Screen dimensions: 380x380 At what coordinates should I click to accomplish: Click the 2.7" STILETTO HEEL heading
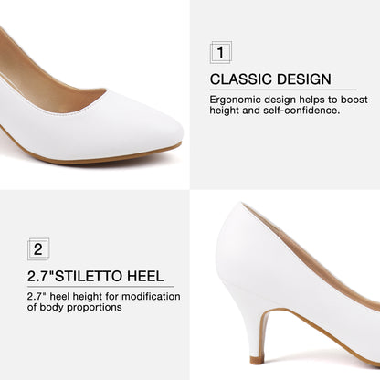pyautogui.click(x=96, y=276)
